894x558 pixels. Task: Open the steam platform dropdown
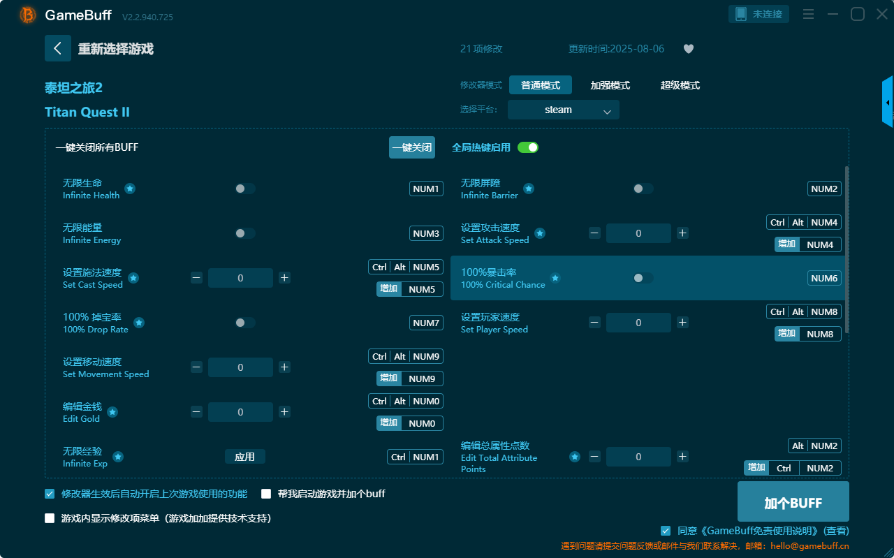coord(564,110)
